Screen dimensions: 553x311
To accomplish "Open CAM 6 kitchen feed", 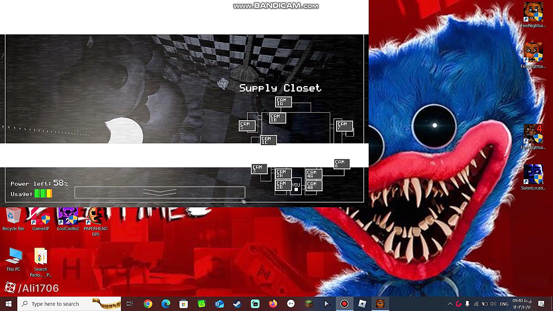I will pos(342,164).
